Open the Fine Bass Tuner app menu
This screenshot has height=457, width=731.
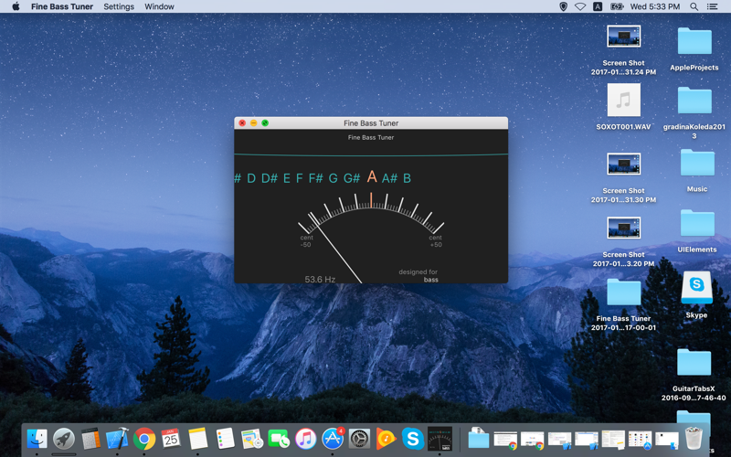tap(62, 6)
